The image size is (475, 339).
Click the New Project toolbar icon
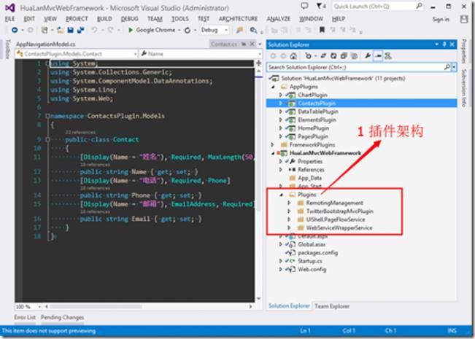tap(45, 30)
